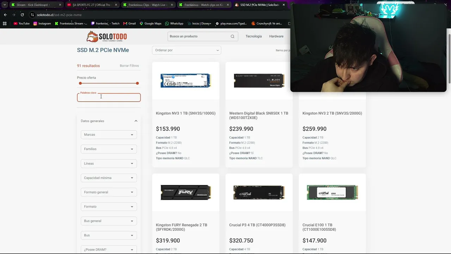451x254 pixels.
Task: Open Crucial E100 1 TB product link
Action: tap(319, 227)
